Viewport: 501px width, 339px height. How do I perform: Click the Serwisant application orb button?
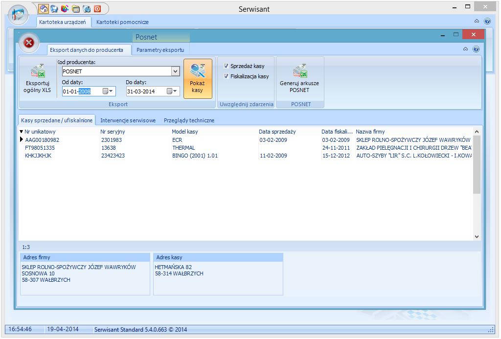click(x=18, y=15)
